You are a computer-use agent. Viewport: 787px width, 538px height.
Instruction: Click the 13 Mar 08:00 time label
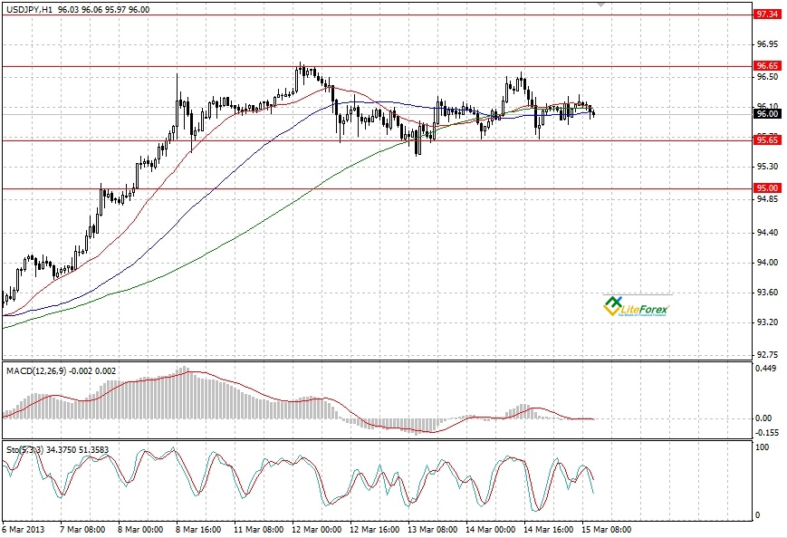pyautogui.click(x=433, y=530)
